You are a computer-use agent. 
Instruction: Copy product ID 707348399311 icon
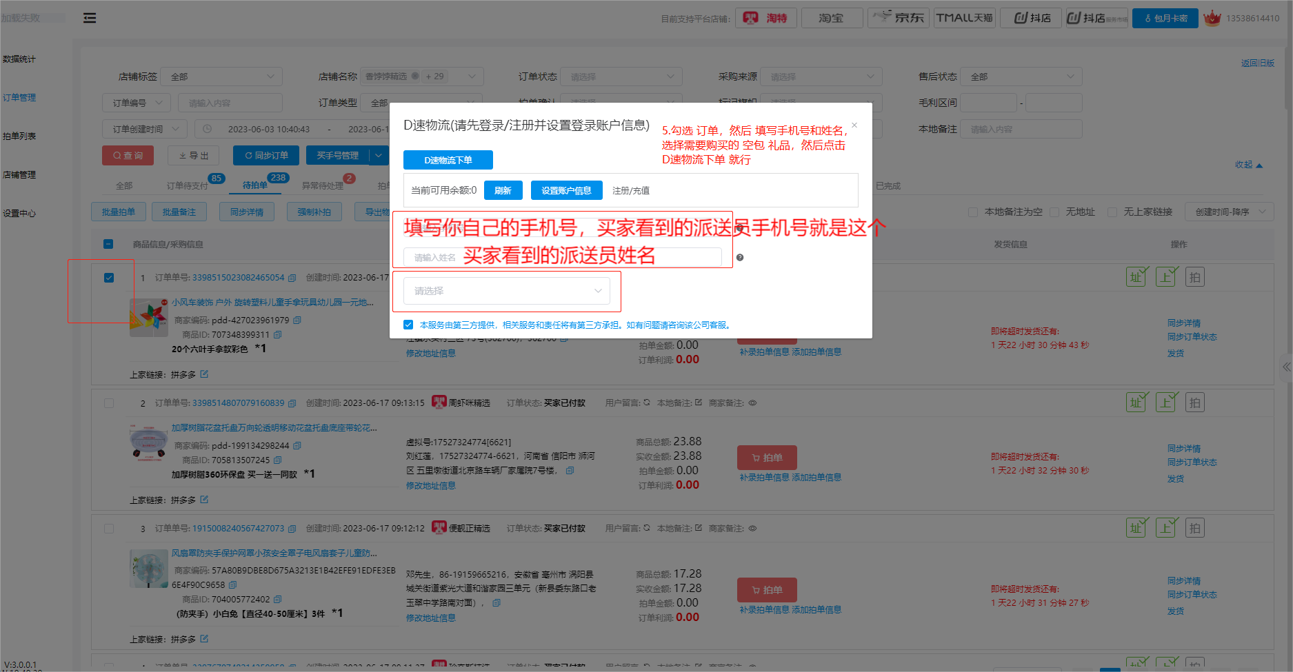[277, 334]
